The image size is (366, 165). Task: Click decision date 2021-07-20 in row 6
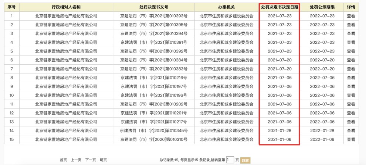pos(279,60)
